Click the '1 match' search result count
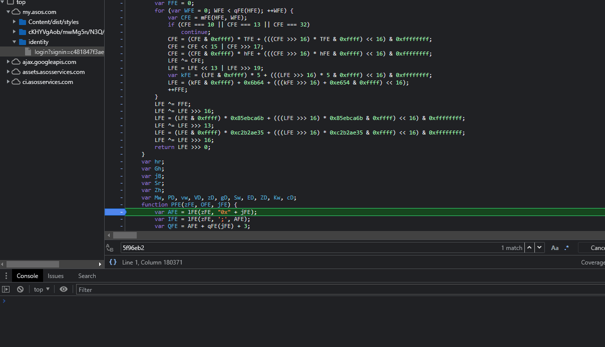 [x=511, y=248]
